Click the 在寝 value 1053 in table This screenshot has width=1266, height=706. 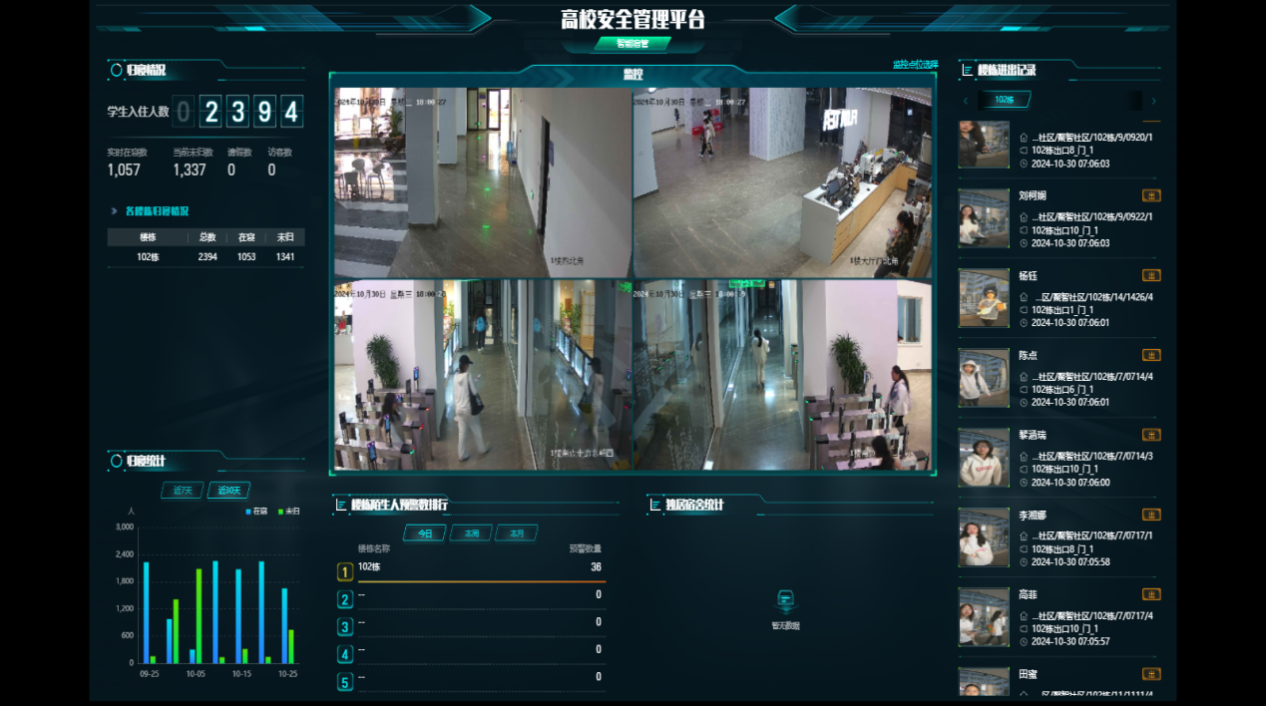(246, 257)
